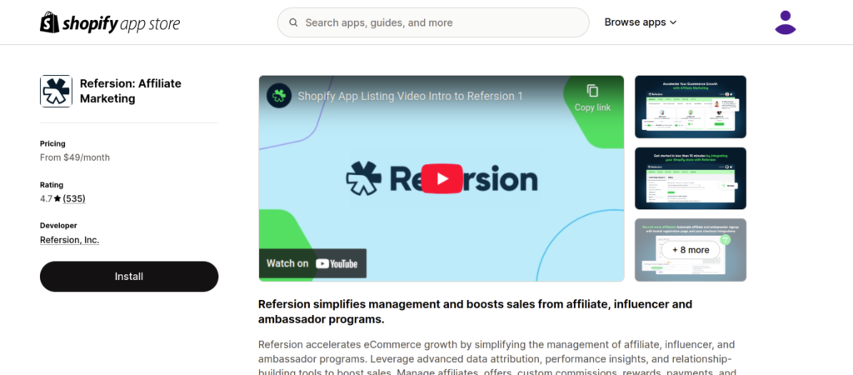This screenshot has width=853, height=375.
Task: Open the user account avatar menu
Action: click(785, 22)
